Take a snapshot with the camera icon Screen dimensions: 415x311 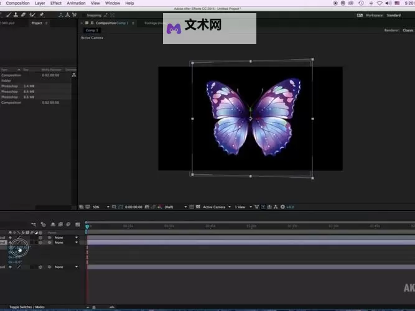click(147, 207)
